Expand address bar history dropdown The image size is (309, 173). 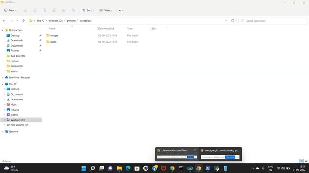(225, 21)
